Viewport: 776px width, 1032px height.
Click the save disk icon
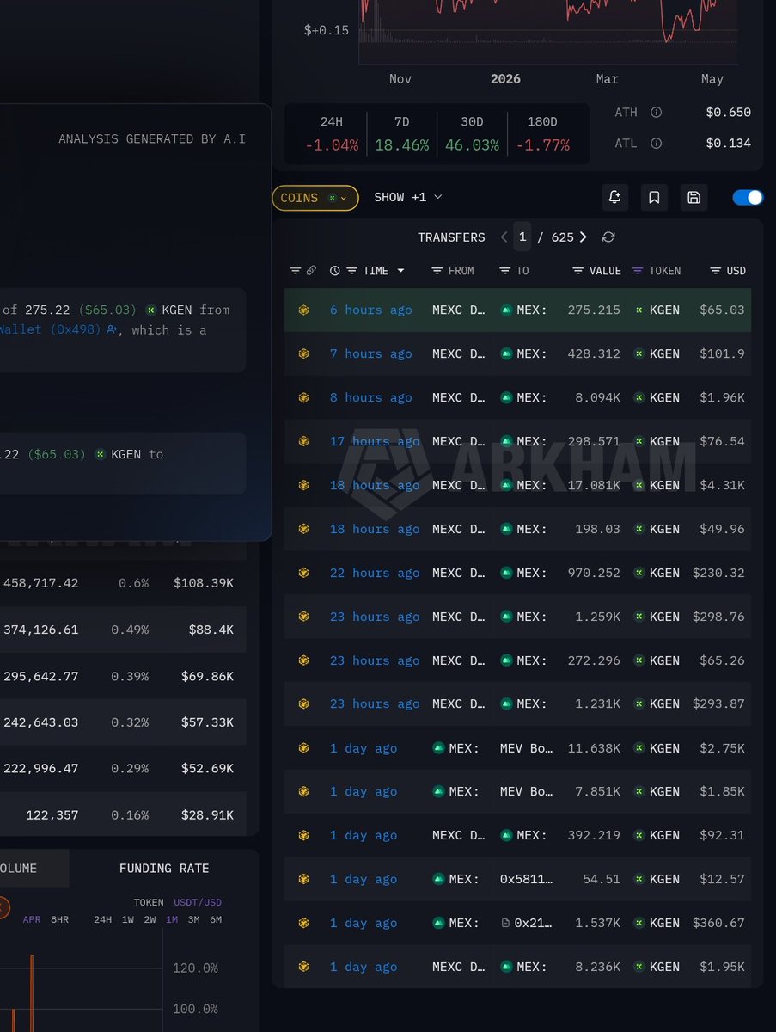[x=694, y=198]
